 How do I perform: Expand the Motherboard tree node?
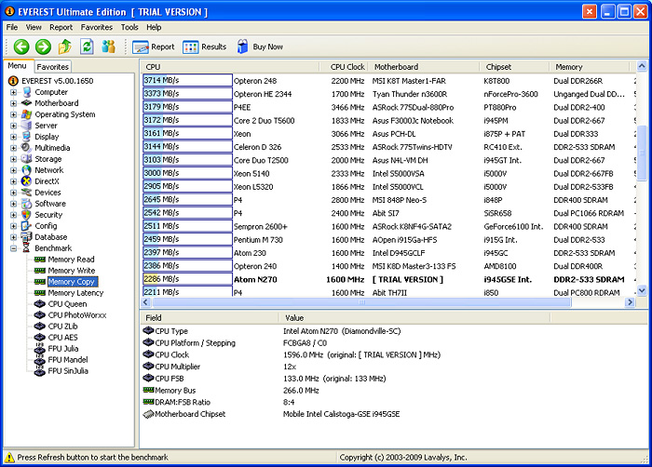click(13, 103)
